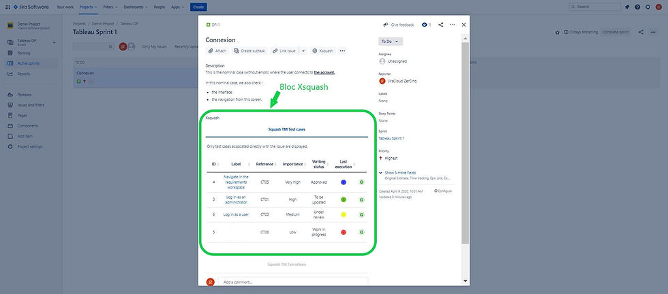Click the blue execution dot for CT05

(x=344, y=182)
